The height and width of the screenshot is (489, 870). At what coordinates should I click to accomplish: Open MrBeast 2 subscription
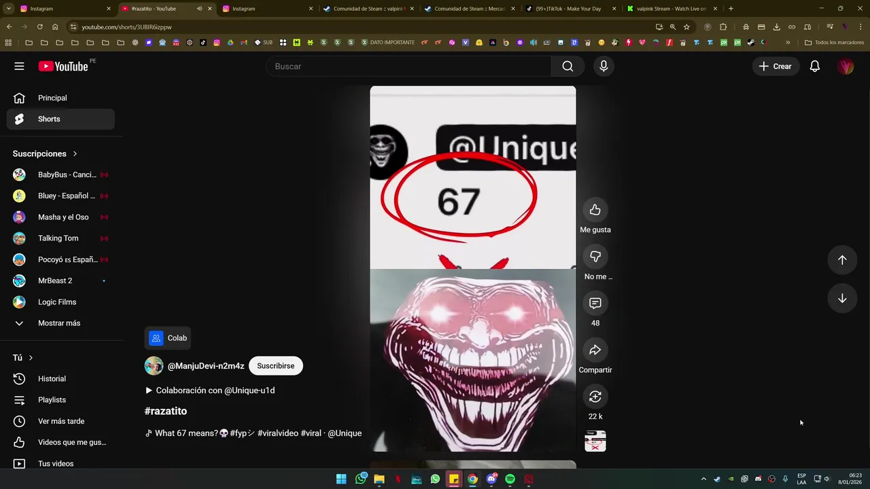(60, 280)
